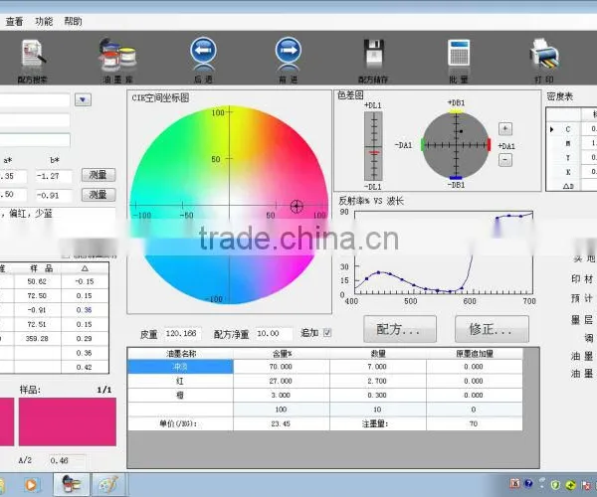The image size is (597, 497).
Task: Click the A/2 field showing 0.46
Action: (67, 460)
